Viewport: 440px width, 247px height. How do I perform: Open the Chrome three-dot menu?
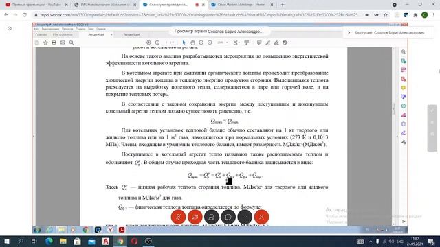point(434,15)
